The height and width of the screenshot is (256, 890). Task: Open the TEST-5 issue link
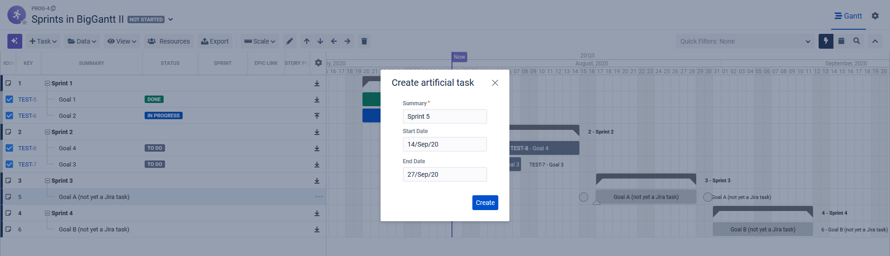click(27, 100)
